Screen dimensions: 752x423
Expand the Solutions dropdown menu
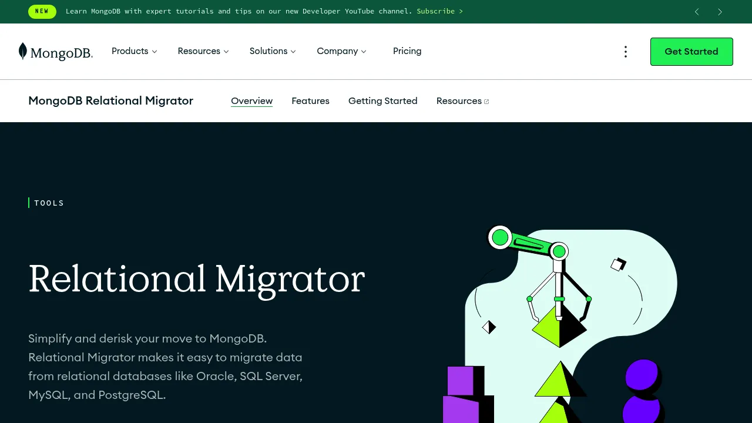click(273, 51)
